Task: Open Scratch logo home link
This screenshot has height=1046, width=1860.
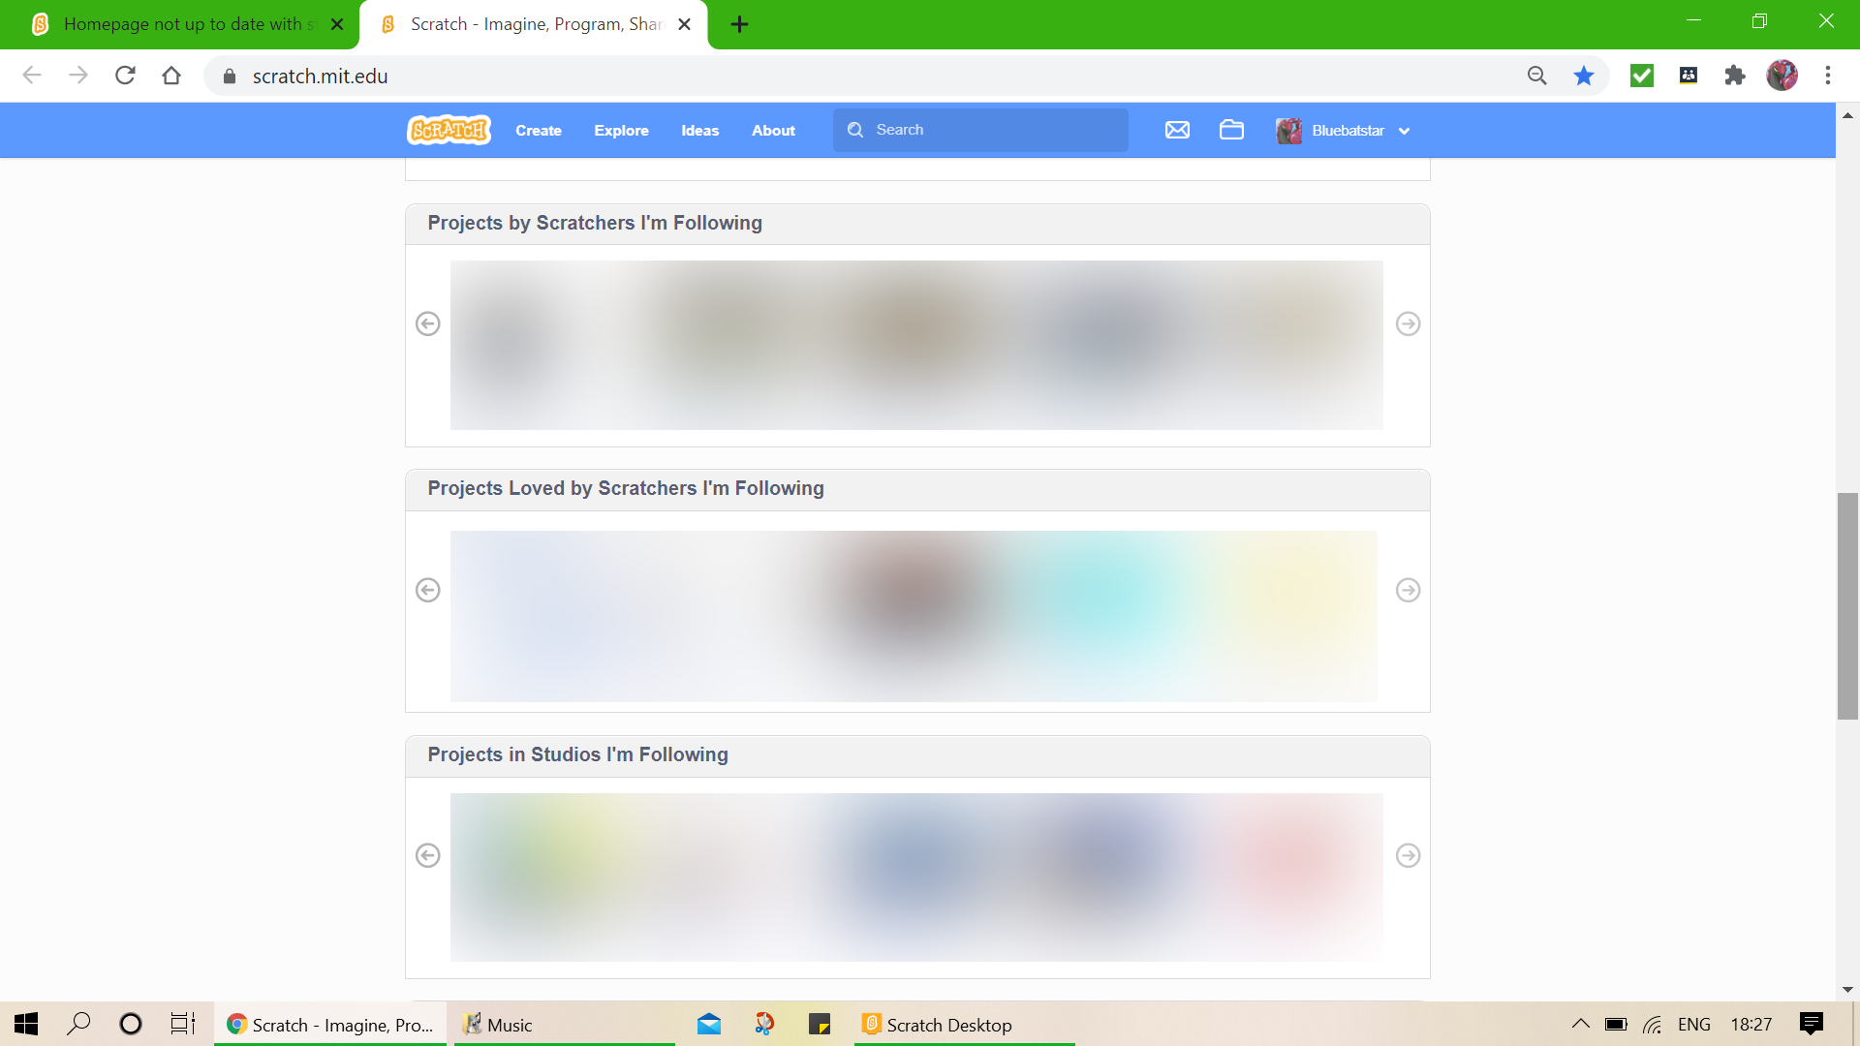Action: pyautogui.click(x=449, y=130)
